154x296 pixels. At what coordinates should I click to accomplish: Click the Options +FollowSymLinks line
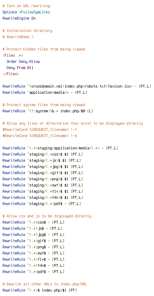coord(26,12)
